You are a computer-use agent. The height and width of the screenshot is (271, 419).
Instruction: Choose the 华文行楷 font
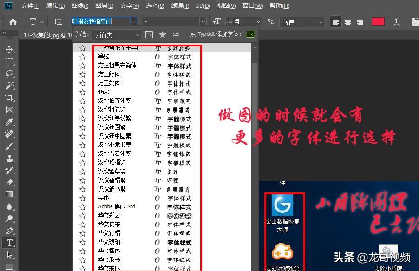point(109,233)
